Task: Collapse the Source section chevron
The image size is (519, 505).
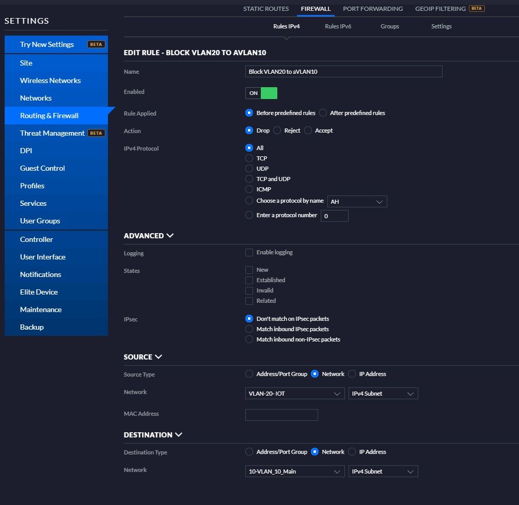Action: [x=159, y=357]
